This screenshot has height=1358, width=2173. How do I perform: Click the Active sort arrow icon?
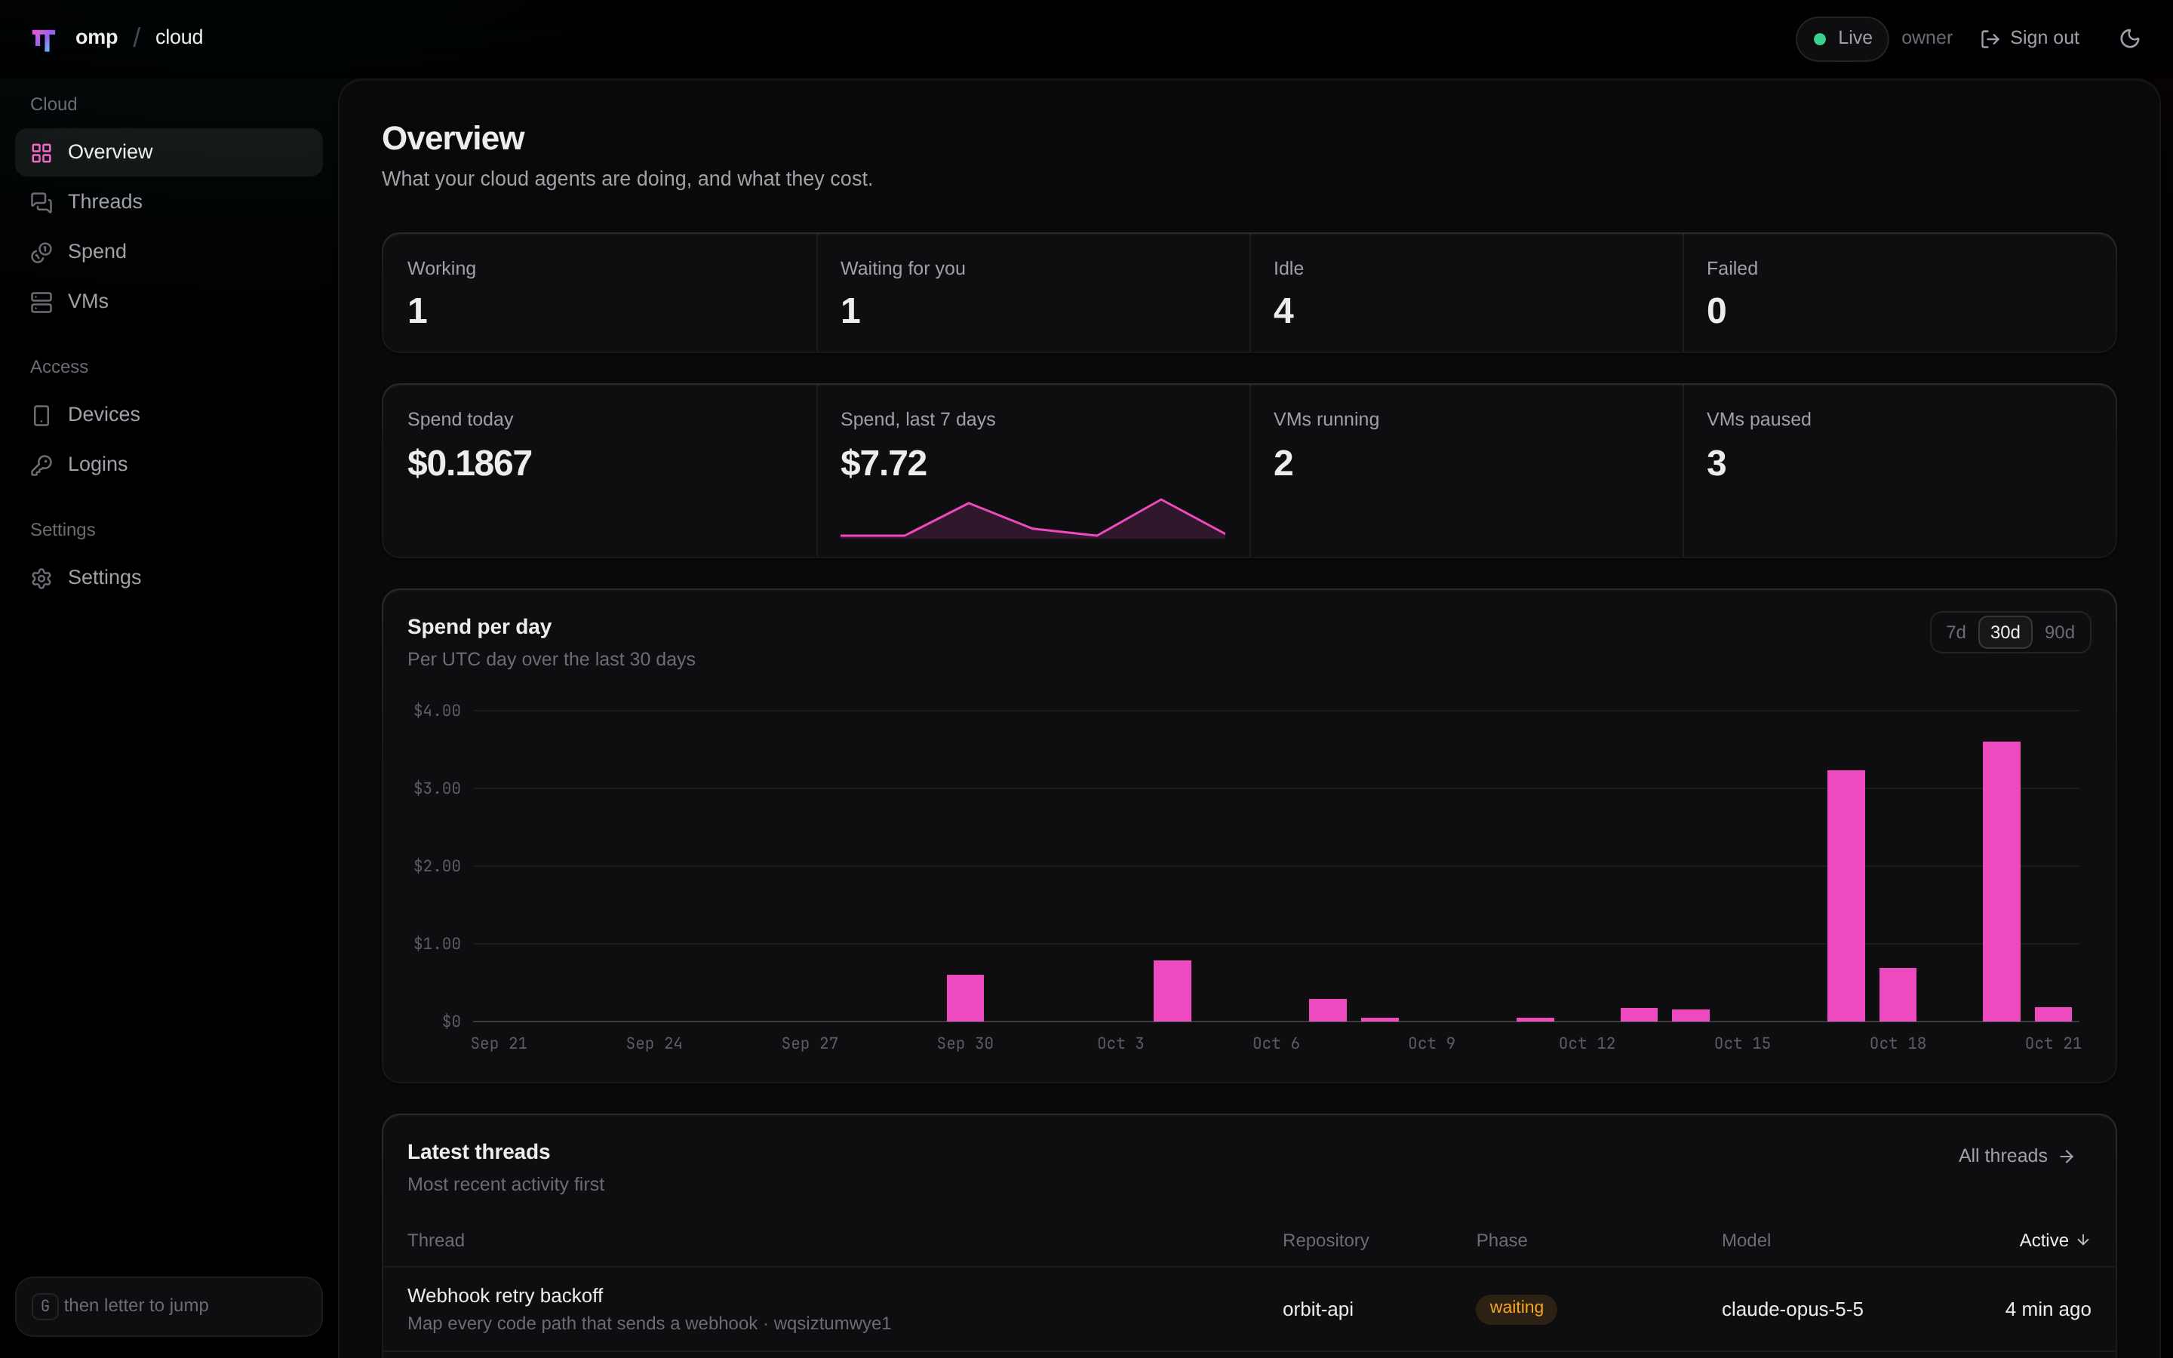[2083, 1240]
